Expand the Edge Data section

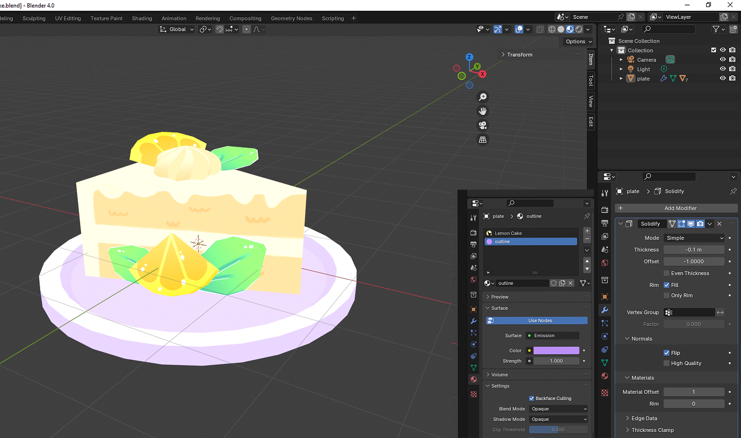[x=644, y=418]
